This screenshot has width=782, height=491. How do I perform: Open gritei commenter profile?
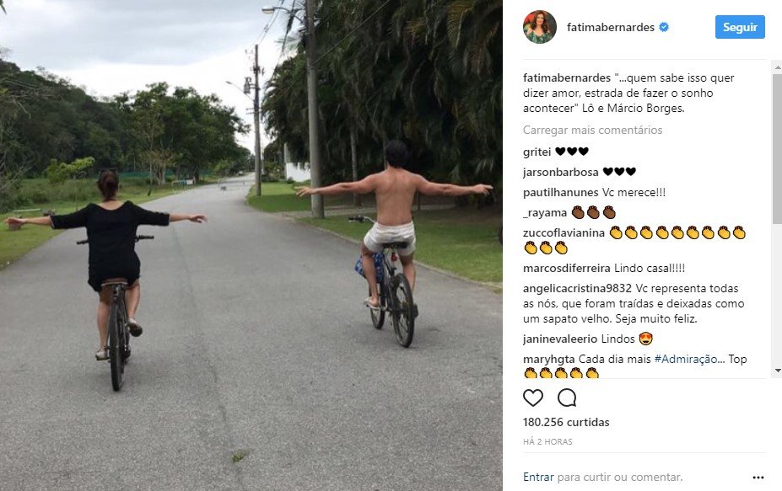[x=537, y=152]
